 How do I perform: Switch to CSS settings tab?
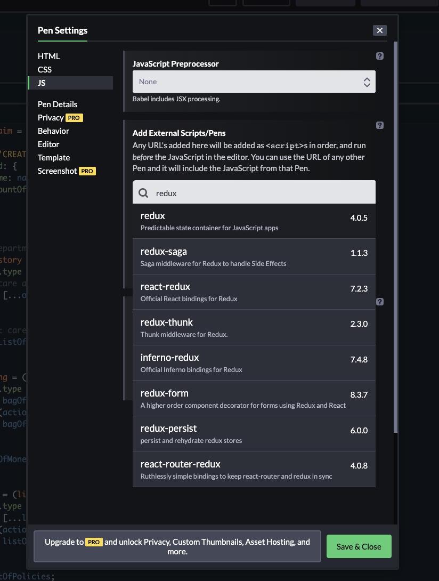click(44, 70)
